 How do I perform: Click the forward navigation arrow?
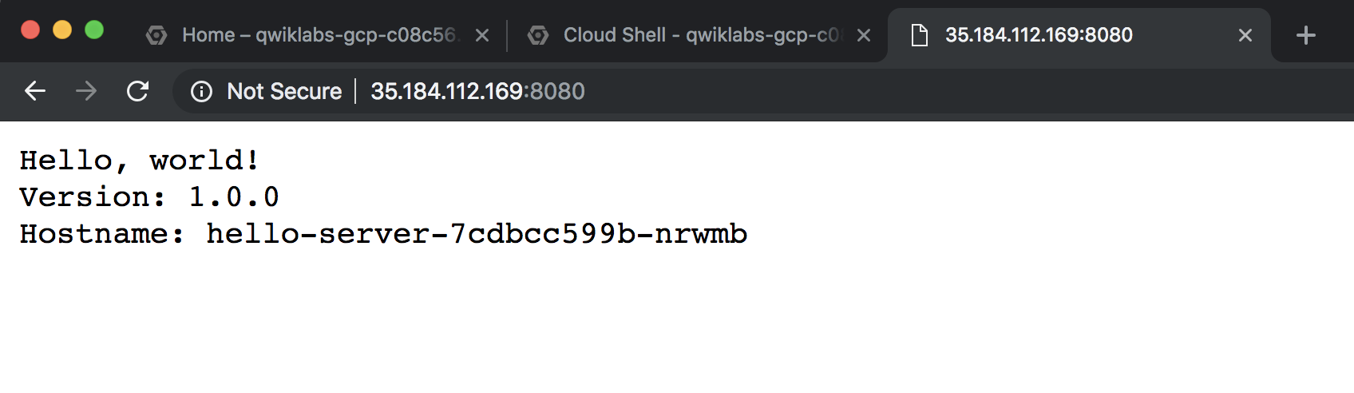[x=86, y=91]
